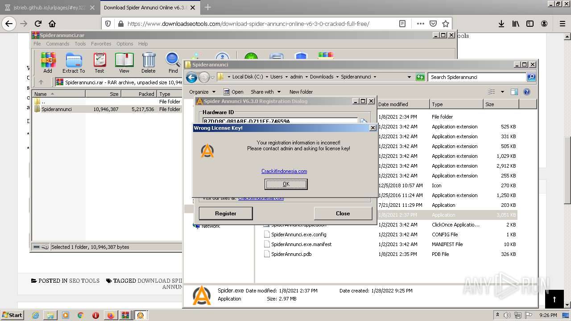Click Explorer back navigation arrow
The image size is (571, 321).
[192, 77]
